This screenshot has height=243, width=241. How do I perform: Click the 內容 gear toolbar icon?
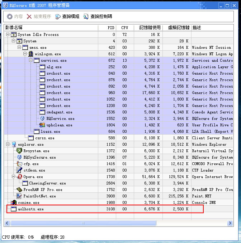coord(10,17)
